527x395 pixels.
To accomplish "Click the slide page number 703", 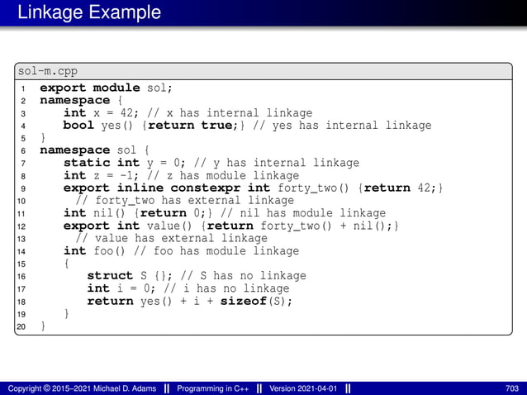I will point(512,388).
